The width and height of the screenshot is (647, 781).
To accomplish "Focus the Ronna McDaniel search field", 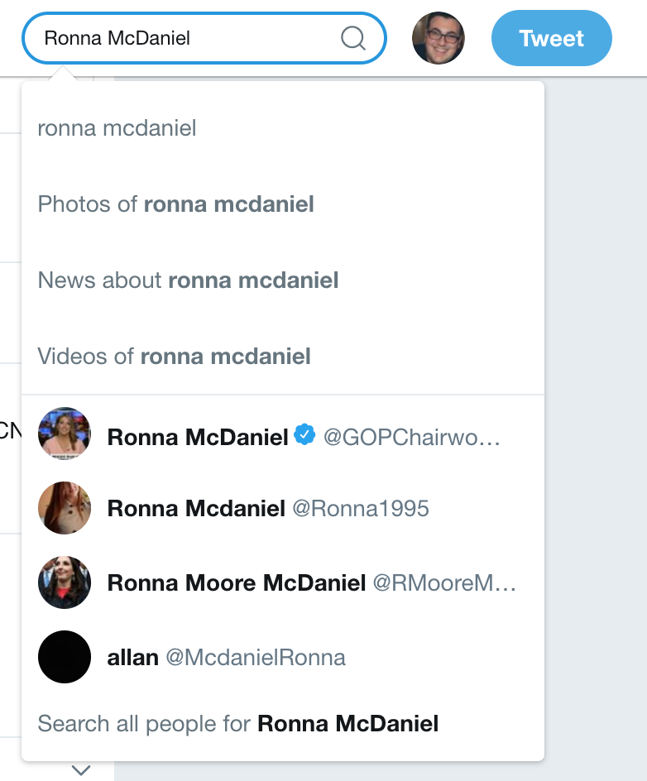I will click(x=204, y=38).
